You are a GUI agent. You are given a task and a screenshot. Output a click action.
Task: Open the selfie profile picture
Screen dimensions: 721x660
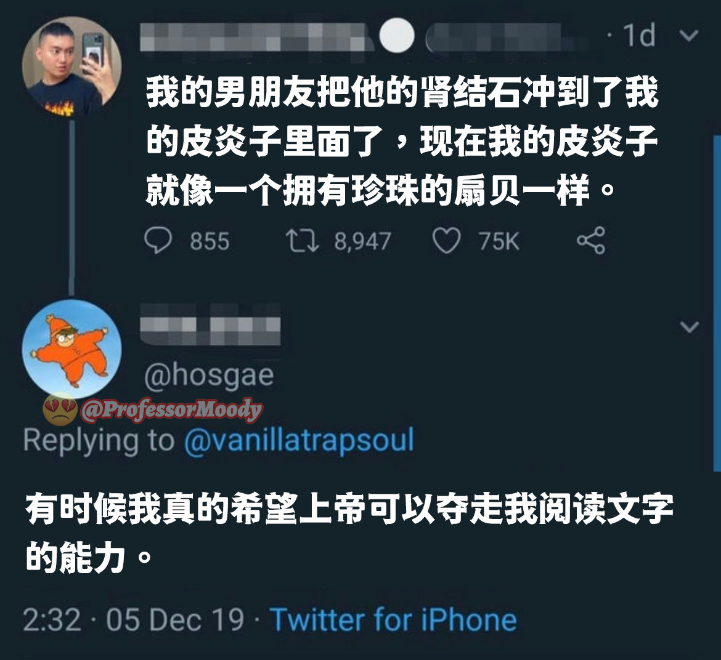point(71,66)
